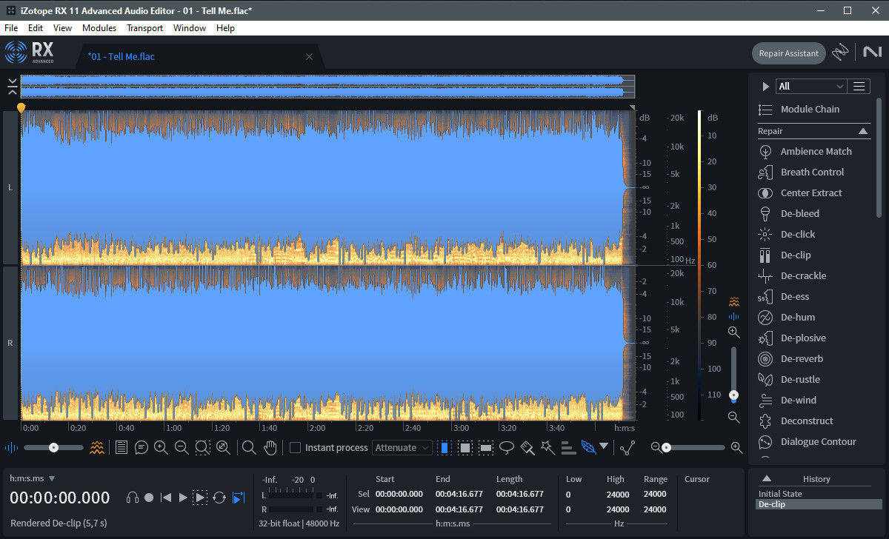Open the Transport menu
The width and height of the screenshot is (889, 539).
144,28
